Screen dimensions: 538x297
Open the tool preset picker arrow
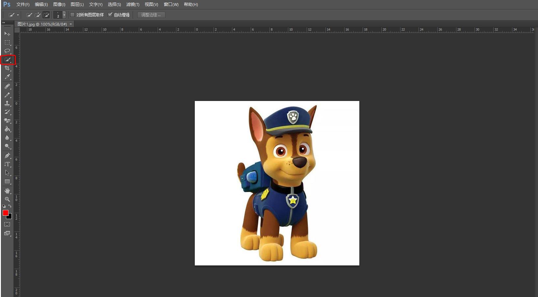click(x=18, y=15)
